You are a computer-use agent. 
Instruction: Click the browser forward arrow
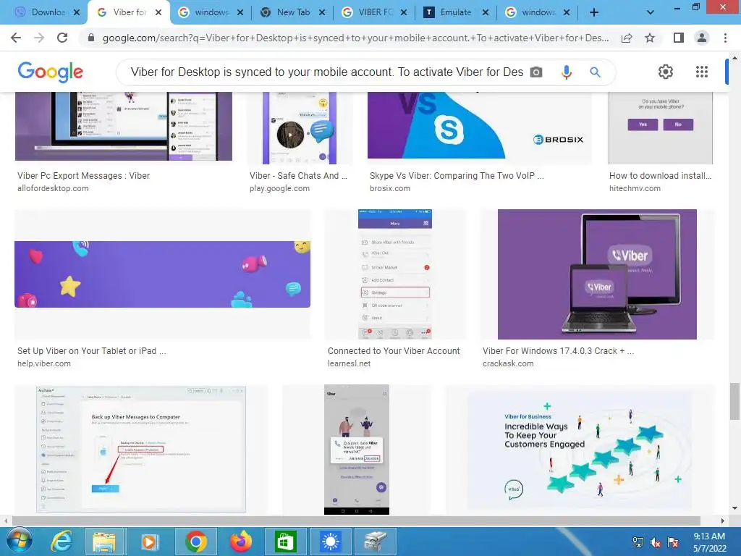click(x=39, y=38)
